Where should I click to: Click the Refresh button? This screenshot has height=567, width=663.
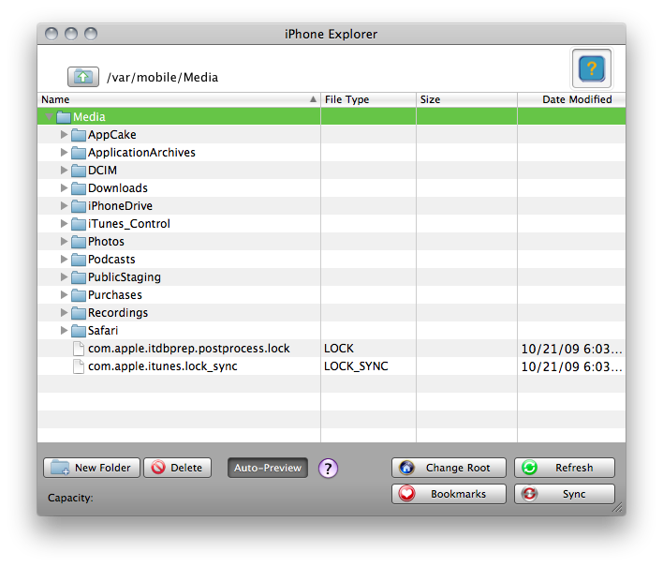(x=565, y=468)
